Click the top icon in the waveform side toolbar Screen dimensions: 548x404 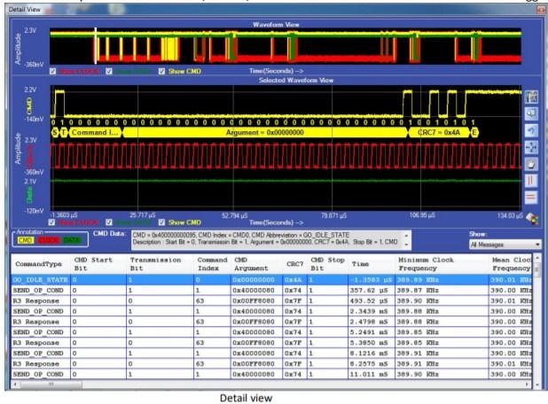[x=532, y=97]
